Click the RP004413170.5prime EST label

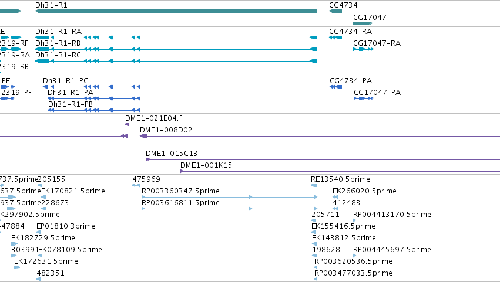392,215
